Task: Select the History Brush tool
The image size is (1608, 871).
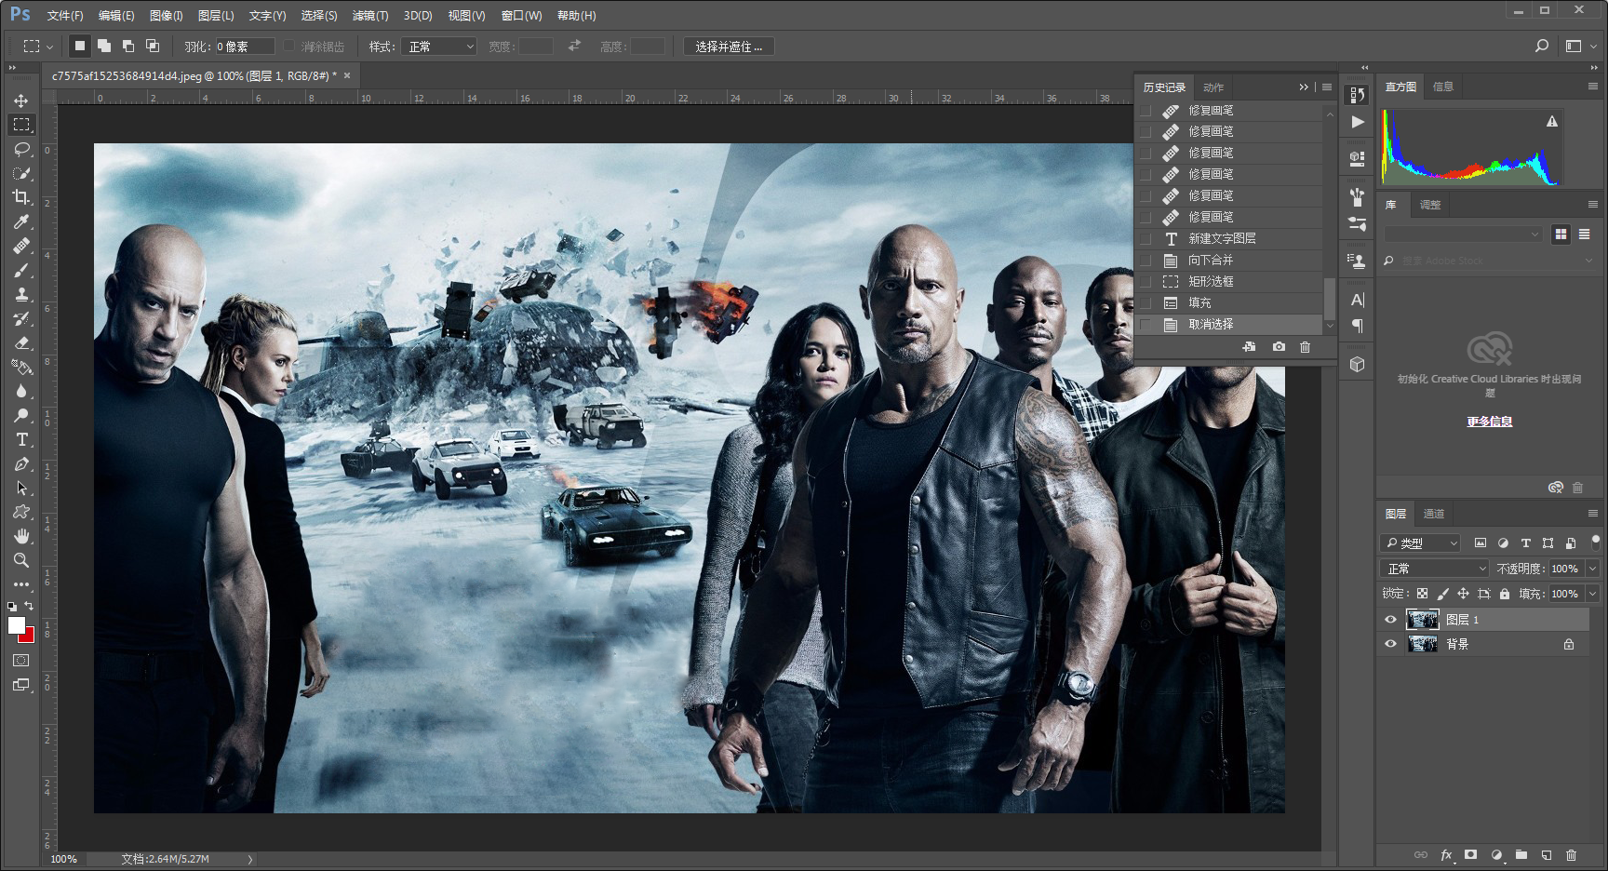Action: [x=21, y=318]
